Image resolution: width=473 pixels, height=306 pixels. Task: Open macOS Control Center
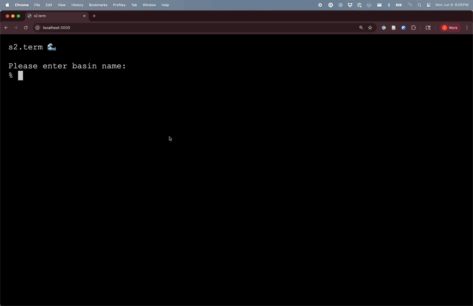[x=429, y=5]
